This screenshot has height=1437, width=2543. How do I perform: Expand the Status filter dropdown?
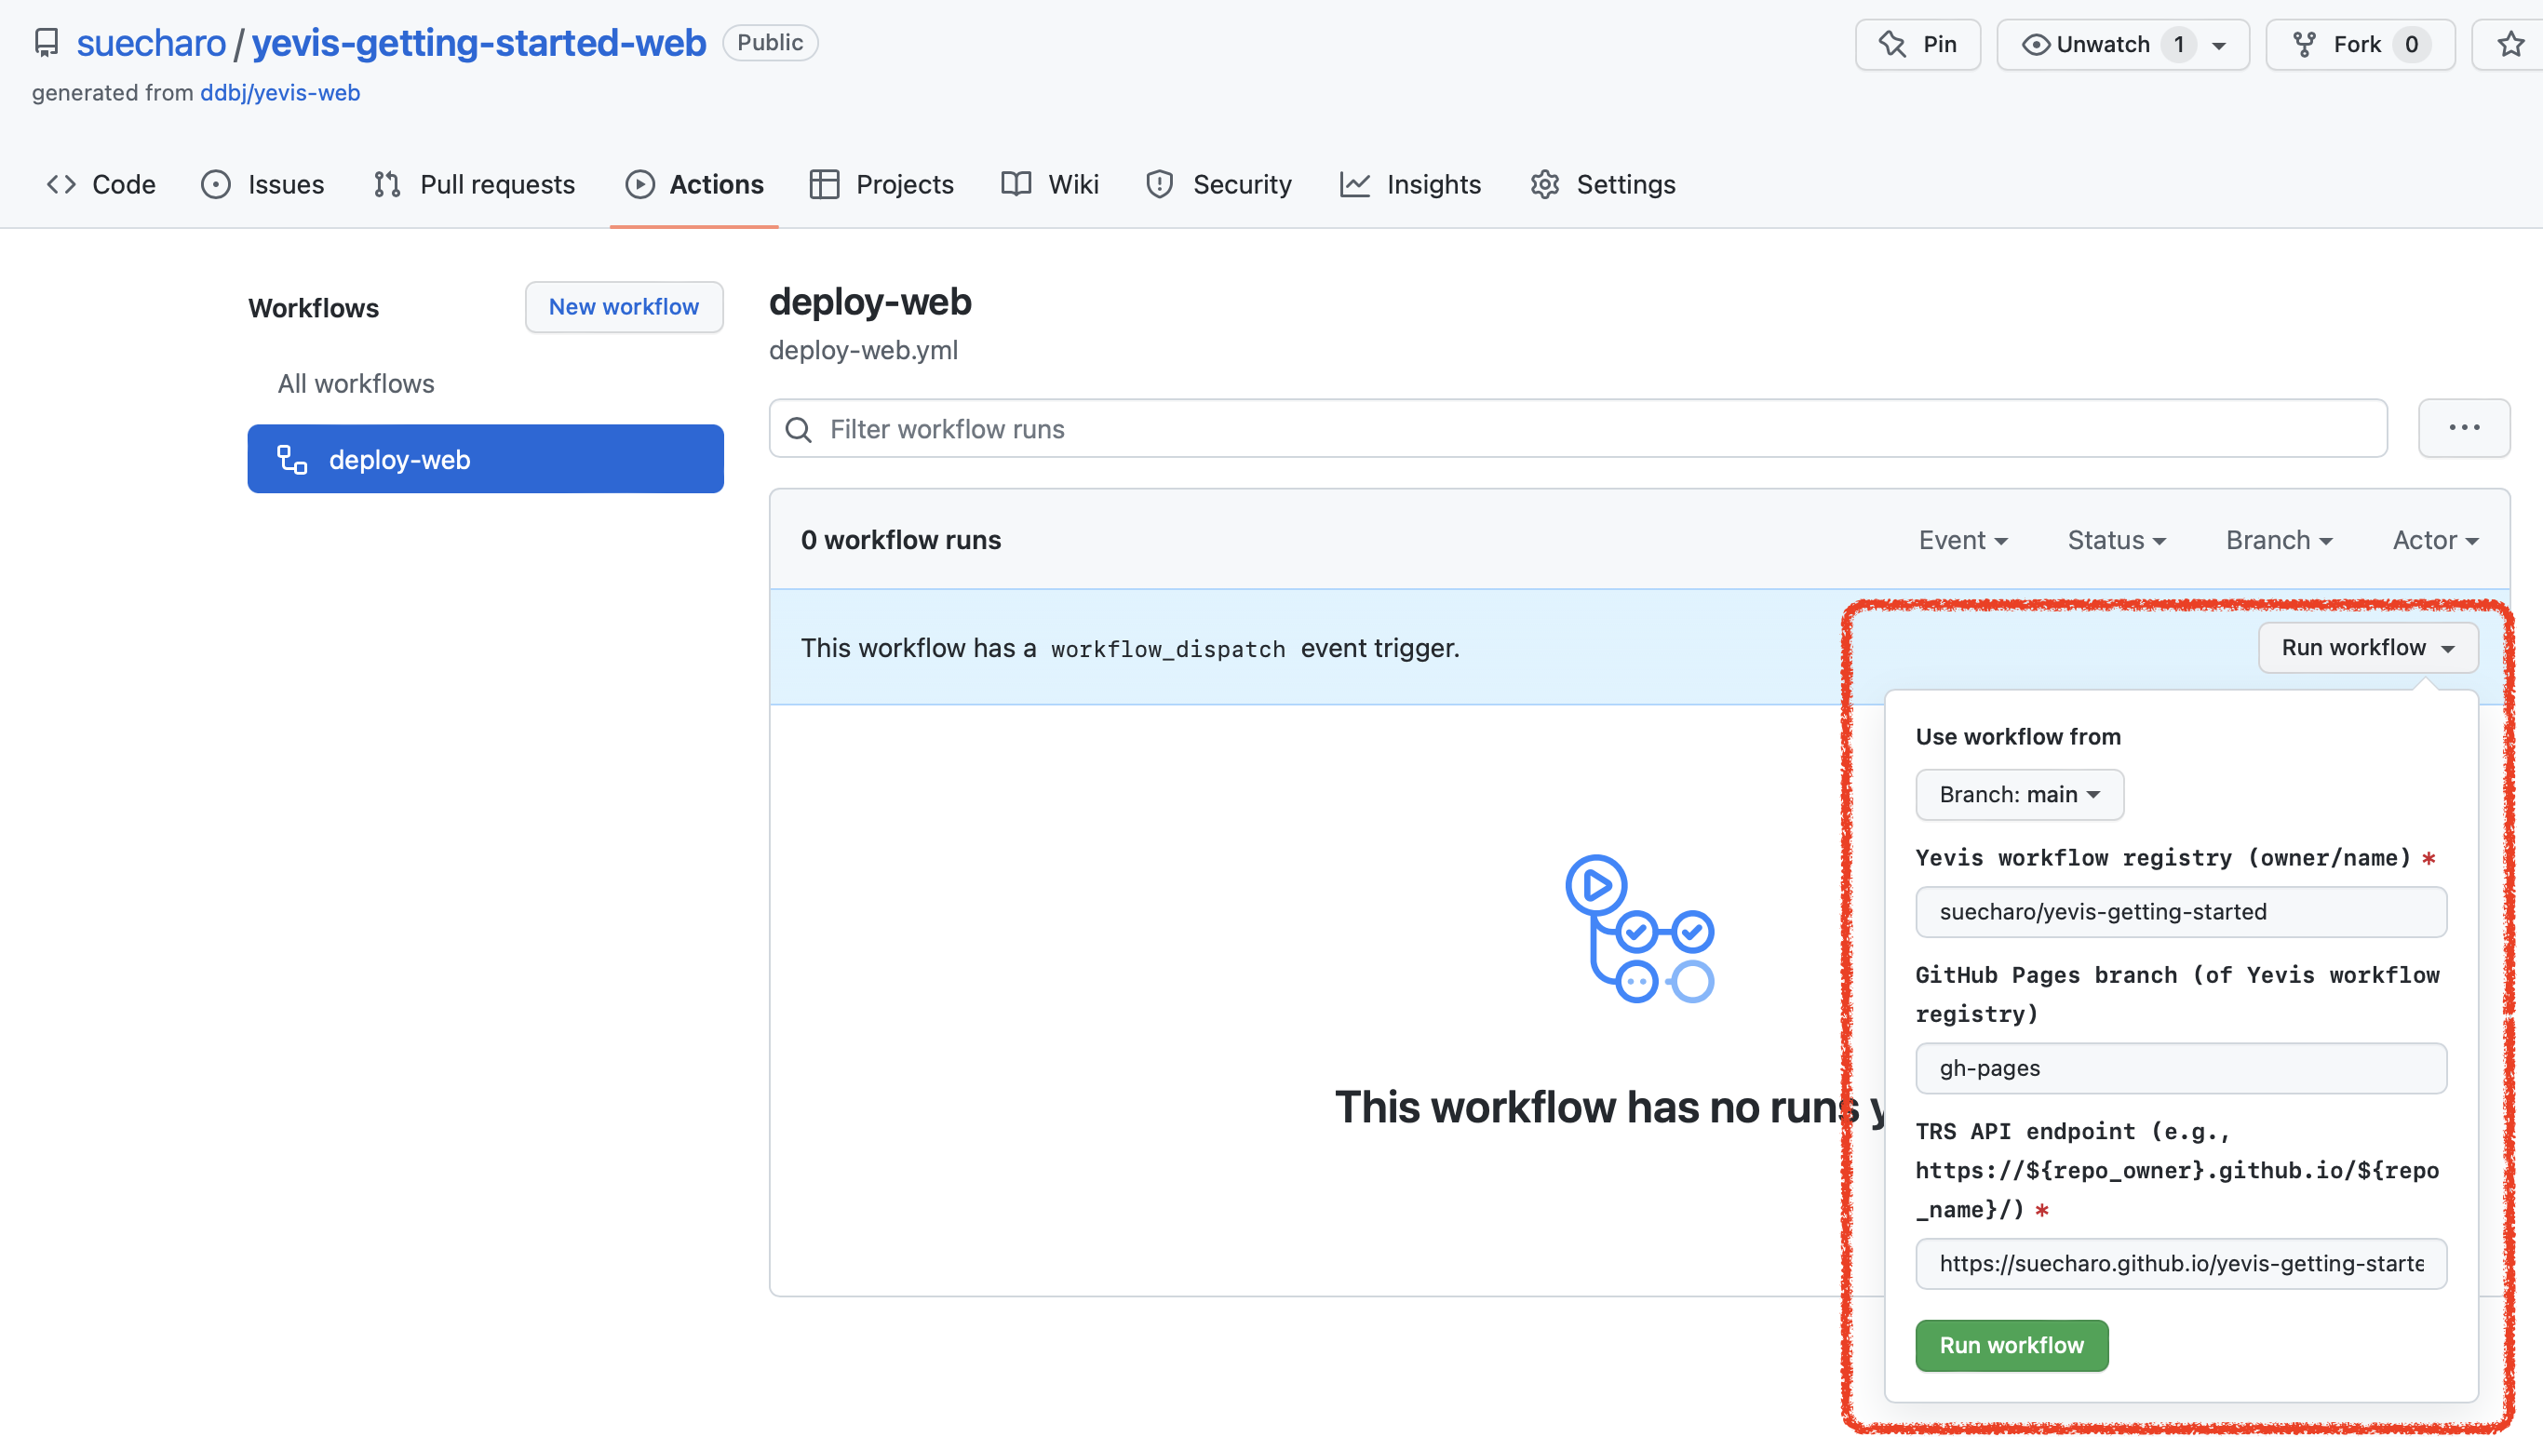(x=2117, y=541)
